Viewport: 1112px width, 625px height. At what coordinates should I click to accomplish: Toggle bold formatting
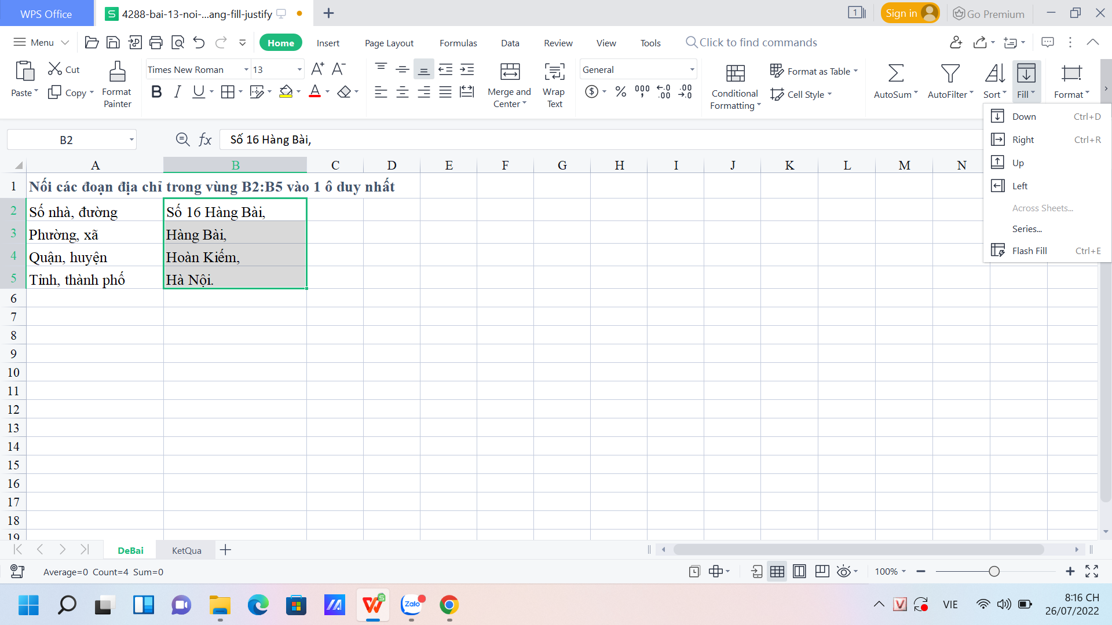pyautogui.click(x=156, y=91)
